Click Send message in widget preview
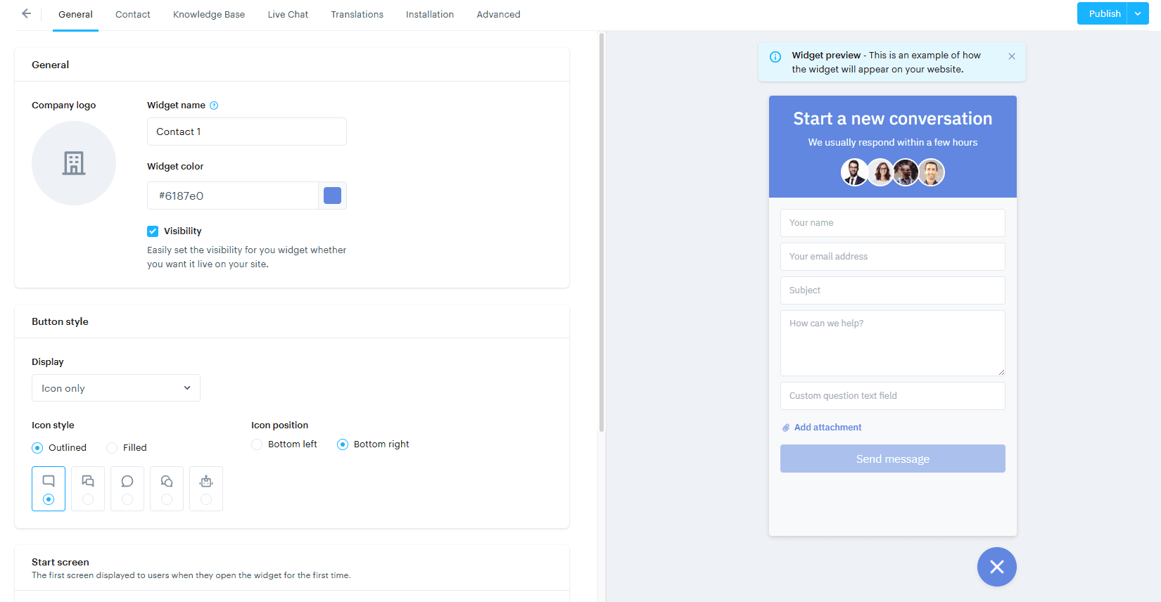 [x=893, y=459]
